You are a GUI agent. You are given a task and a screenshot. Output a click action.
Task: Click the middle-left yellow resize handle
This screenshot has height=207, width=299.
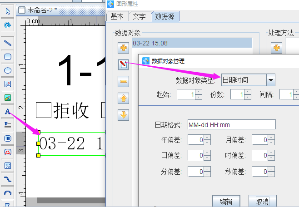38,143
